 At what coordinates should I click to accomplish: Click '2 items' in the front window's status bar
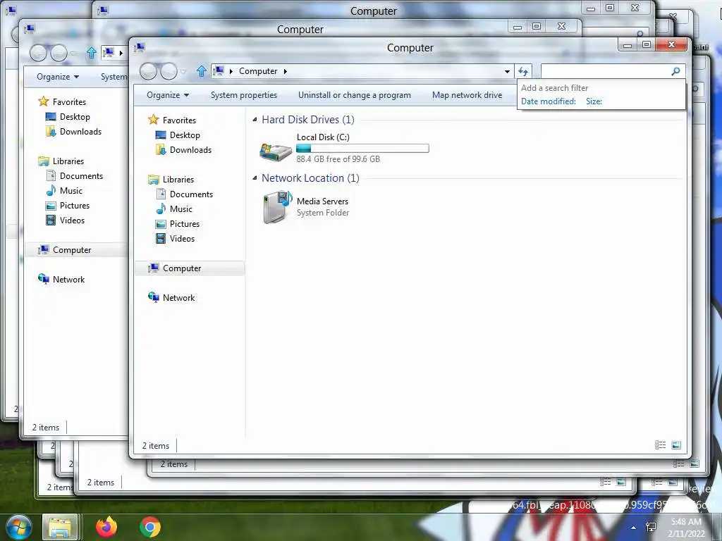pos(156,445)
